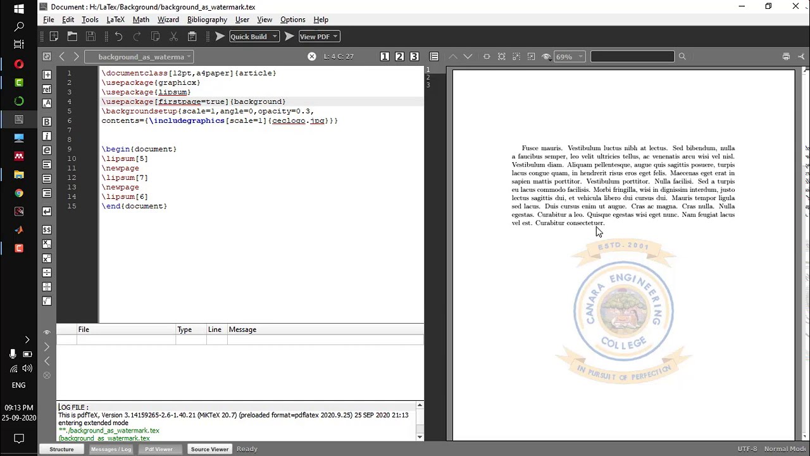
Task: Go to the previous PDF page
Action: tap(453, 56)
